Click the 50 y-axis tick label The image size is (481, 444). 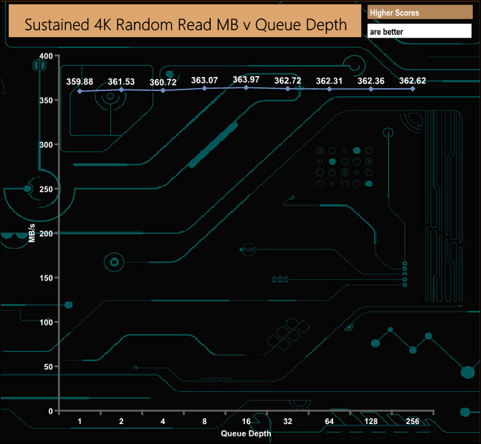coord(49,367)
